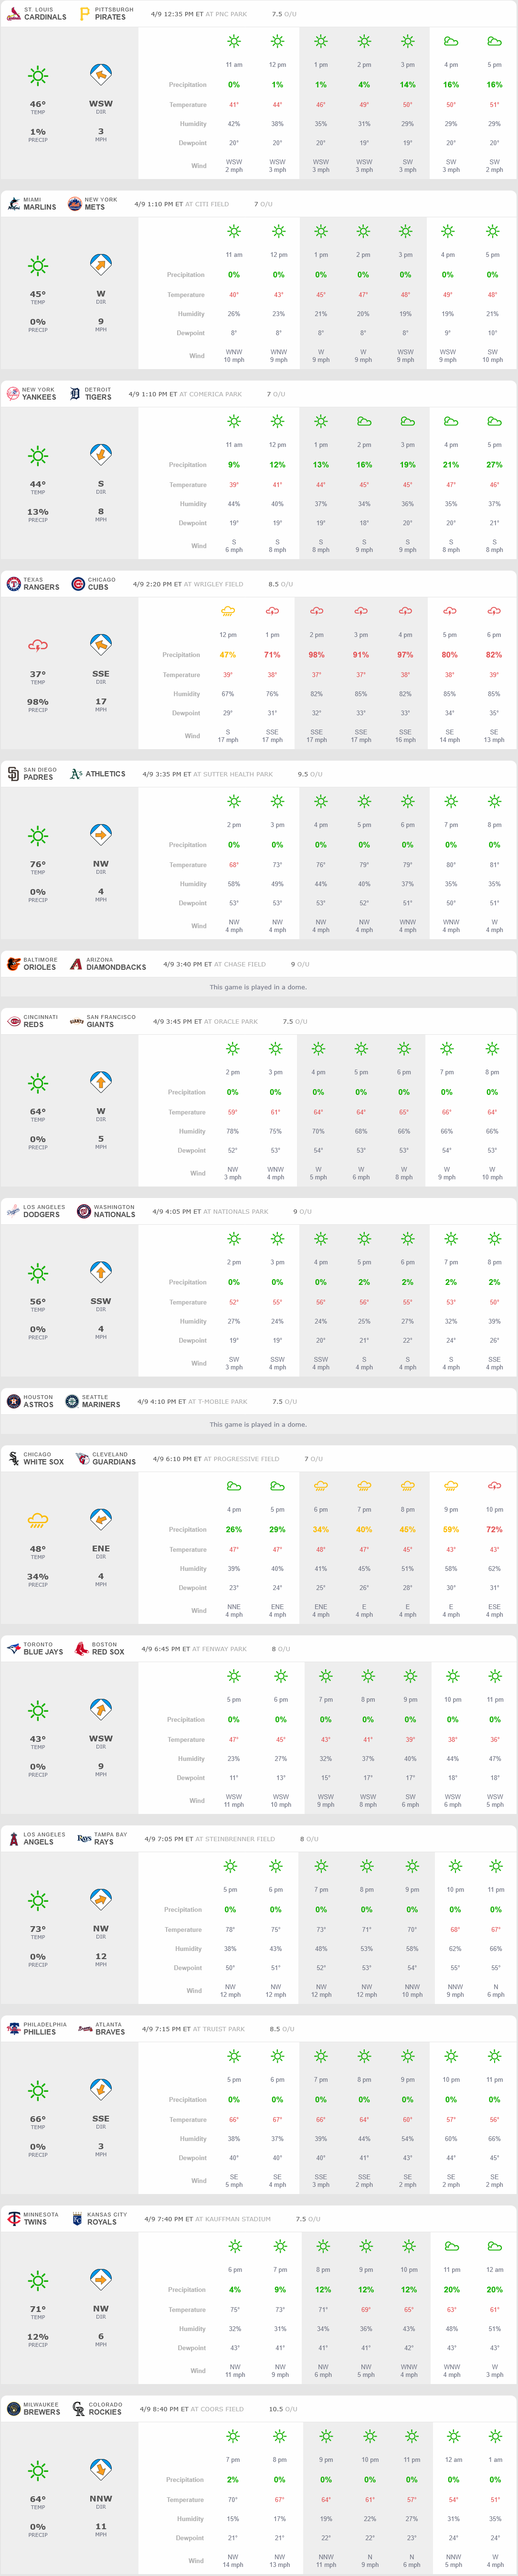The height and width of the screenshot is (2576, 518).
Task: Click the 'AT PNC PARK' venue text
Action: (x=226, y=14)
